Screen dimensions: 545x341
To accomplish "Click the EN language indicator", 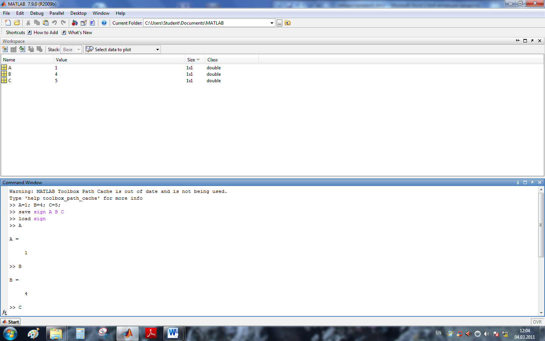I will (x=438, y=333).
